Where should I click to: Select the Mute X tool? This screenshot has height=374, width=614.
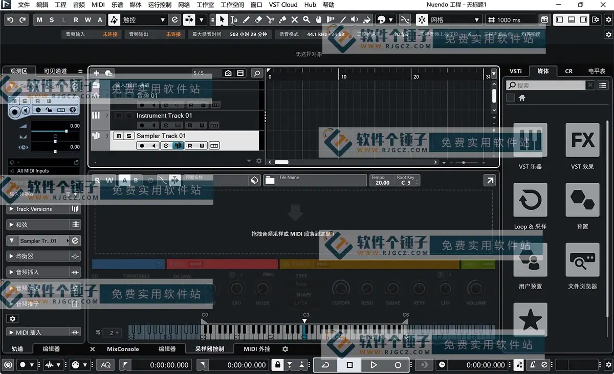coord(294,20)
